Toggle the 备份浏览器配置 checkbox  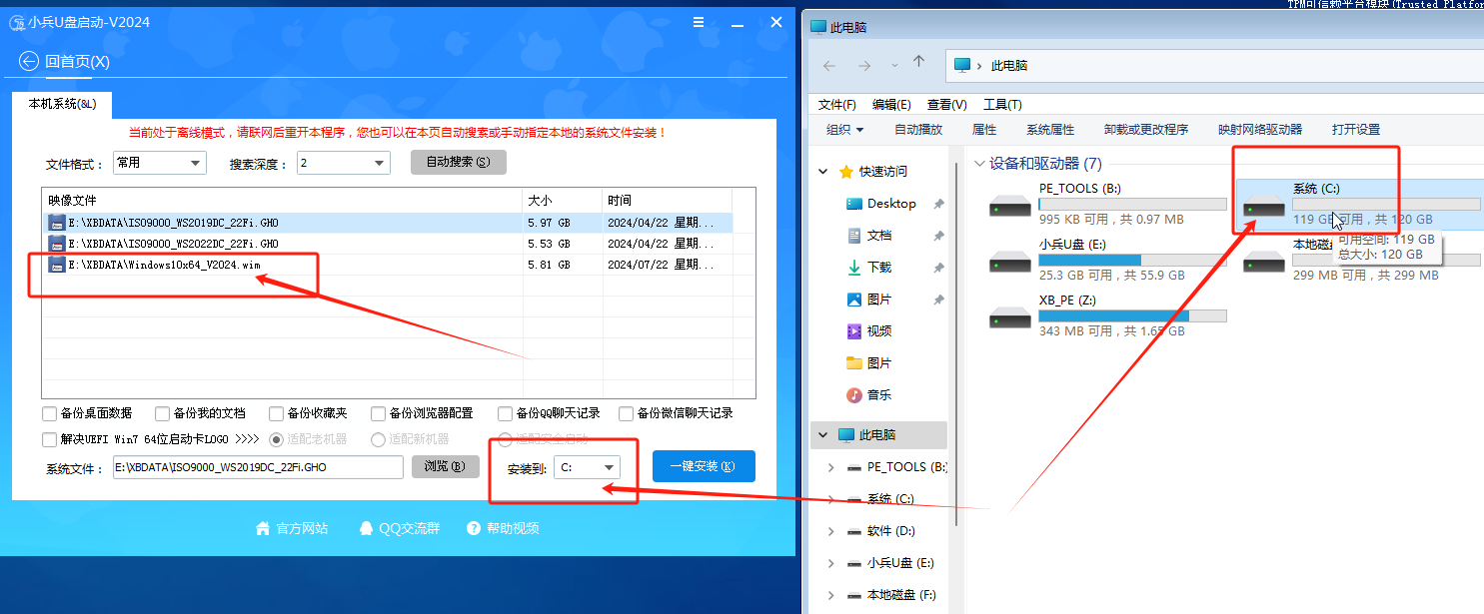tap(378, 413)
